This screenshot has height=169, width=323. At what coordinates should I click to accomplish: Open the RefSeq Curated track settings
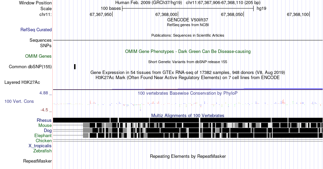pos(36,30)
